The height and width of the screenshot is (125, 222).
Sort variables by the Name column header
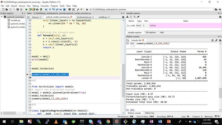click(x=131, y=21)
